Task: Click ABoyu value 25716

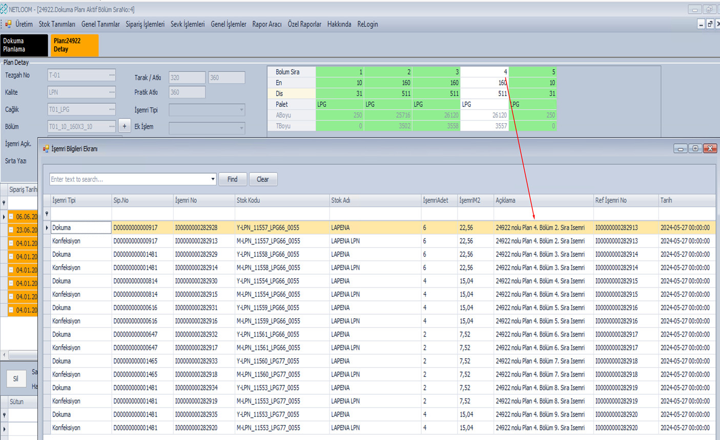Action: [388, 115]
